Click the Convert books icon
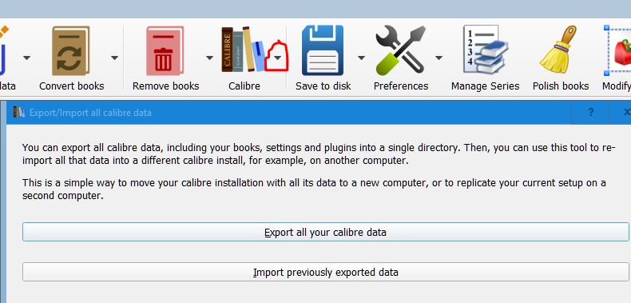Viewport: 631px width, 303px height. pyautogui.click(x=71, y=51)
